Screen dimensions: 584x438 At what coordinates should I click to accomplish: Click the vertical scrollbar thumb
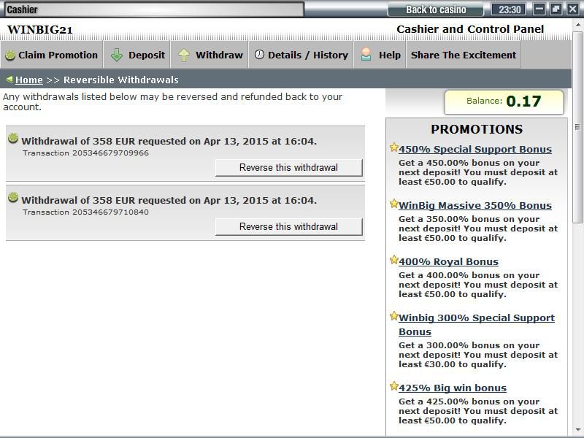[577, 127]
